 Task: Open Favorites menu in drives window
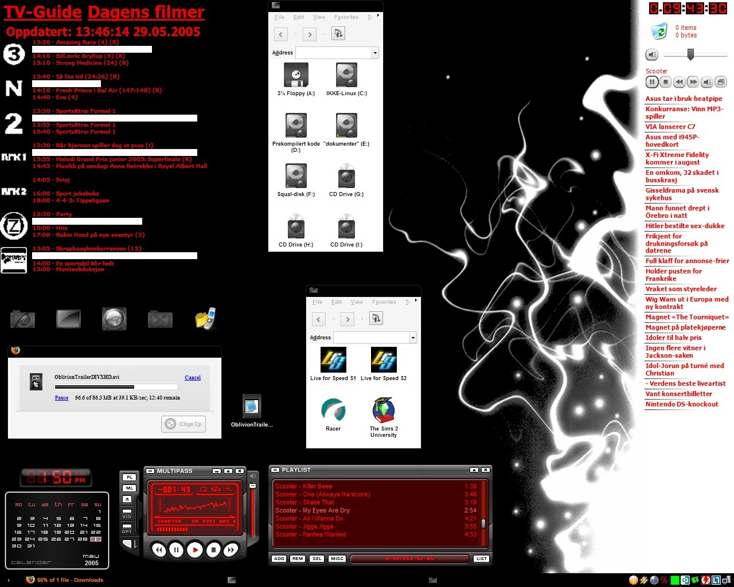pos(346,17)
